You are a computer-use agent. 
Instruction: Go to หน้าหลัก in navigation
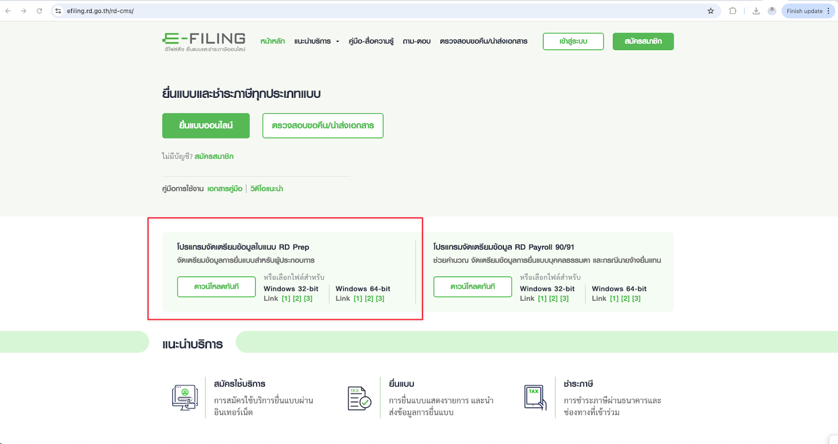click(x=272, y=41)
